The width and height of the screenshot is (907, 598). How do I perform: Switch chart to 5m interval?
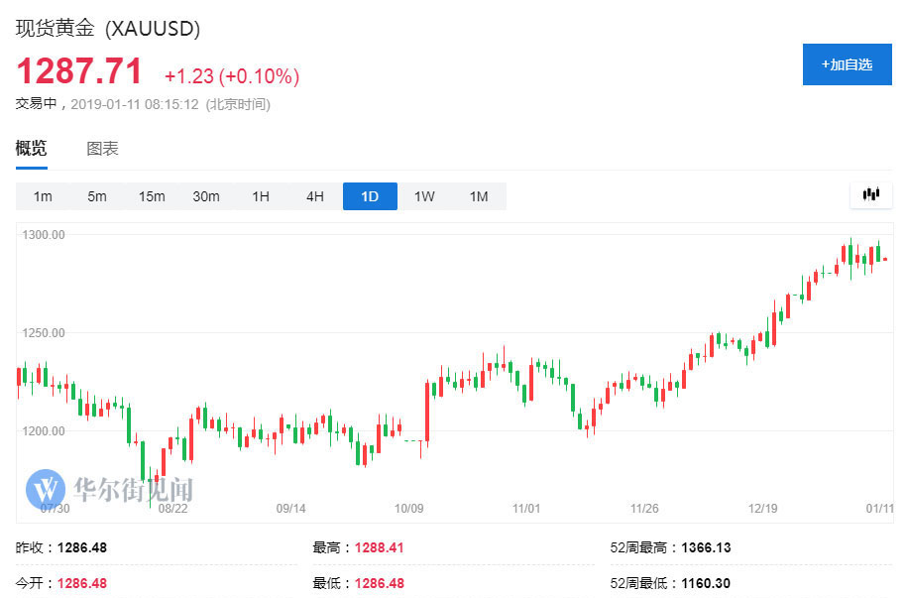pyautogui.click(x=97, y=196)
